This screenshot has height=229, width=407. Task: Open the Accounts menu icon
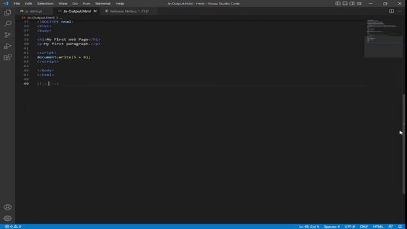[8, 207]
